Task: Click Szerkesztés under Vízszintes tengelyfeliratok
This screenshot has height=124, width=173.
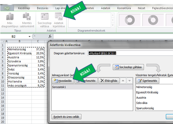Action: pyautogui.click(x=147, y=81)
